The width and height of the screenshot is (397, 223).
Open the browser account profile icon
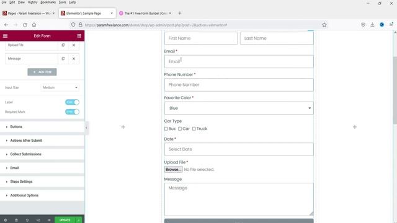382,25
